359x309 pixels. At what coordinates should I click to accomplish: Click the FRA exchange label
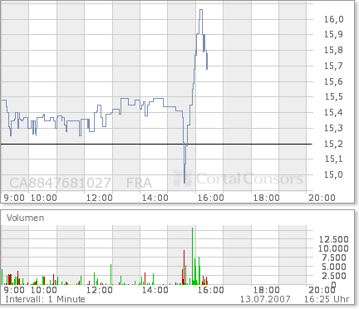pyautogui.click(x=139, y=183)
